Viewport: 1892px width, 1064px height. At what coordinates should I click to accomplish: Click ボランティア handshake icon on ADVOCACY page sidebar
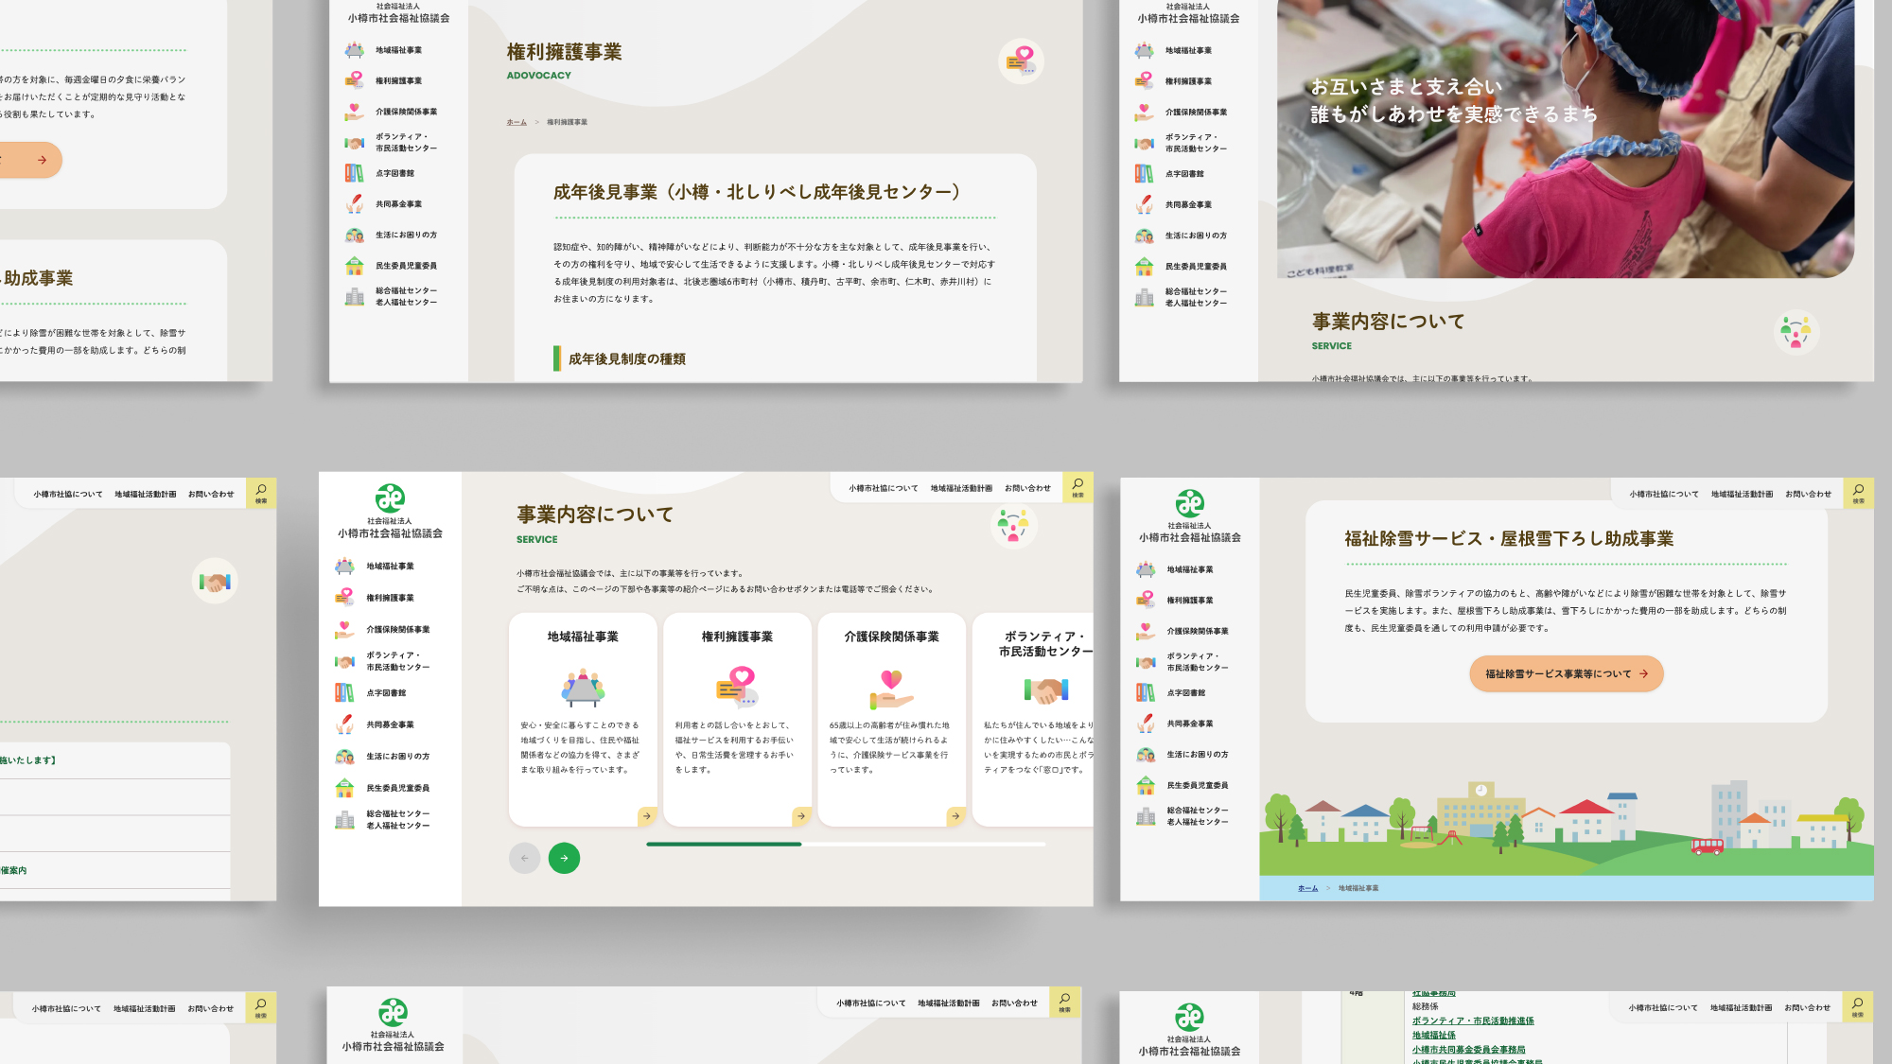click(x=354, y=143)
